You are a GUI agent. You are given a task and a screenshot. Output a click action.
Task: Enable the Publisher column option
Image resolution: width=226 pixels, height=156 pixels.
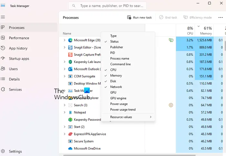[128, 47]
